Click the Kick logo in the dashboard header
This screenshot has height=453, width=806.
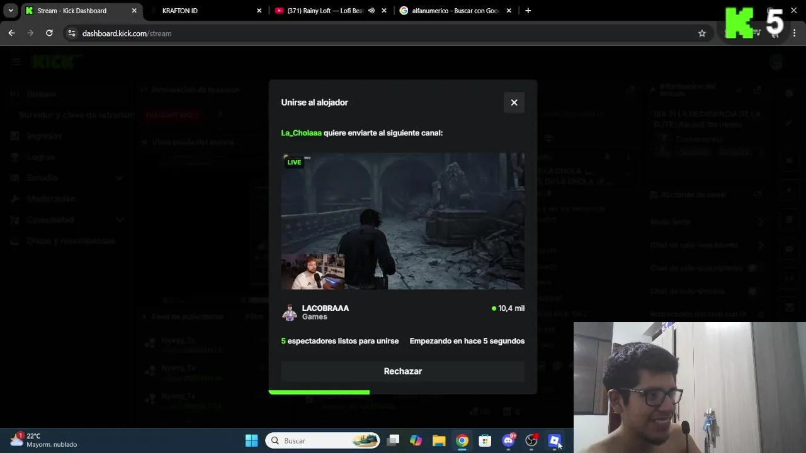point(57,62)
